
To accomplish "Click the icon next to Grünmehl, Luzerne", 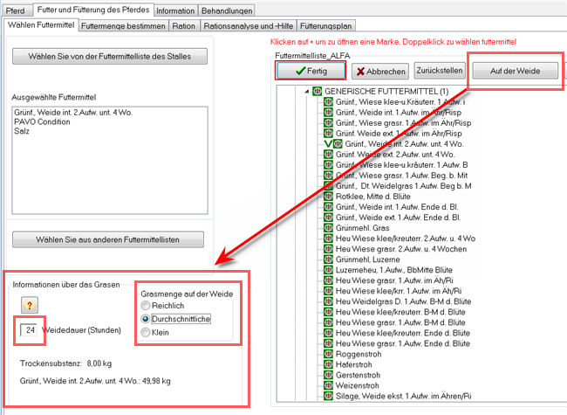I will (328, 259).
